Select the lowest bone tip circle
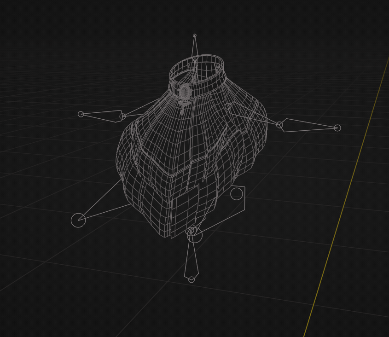This screenshot has height=337, width=389. tap(192, 279)
